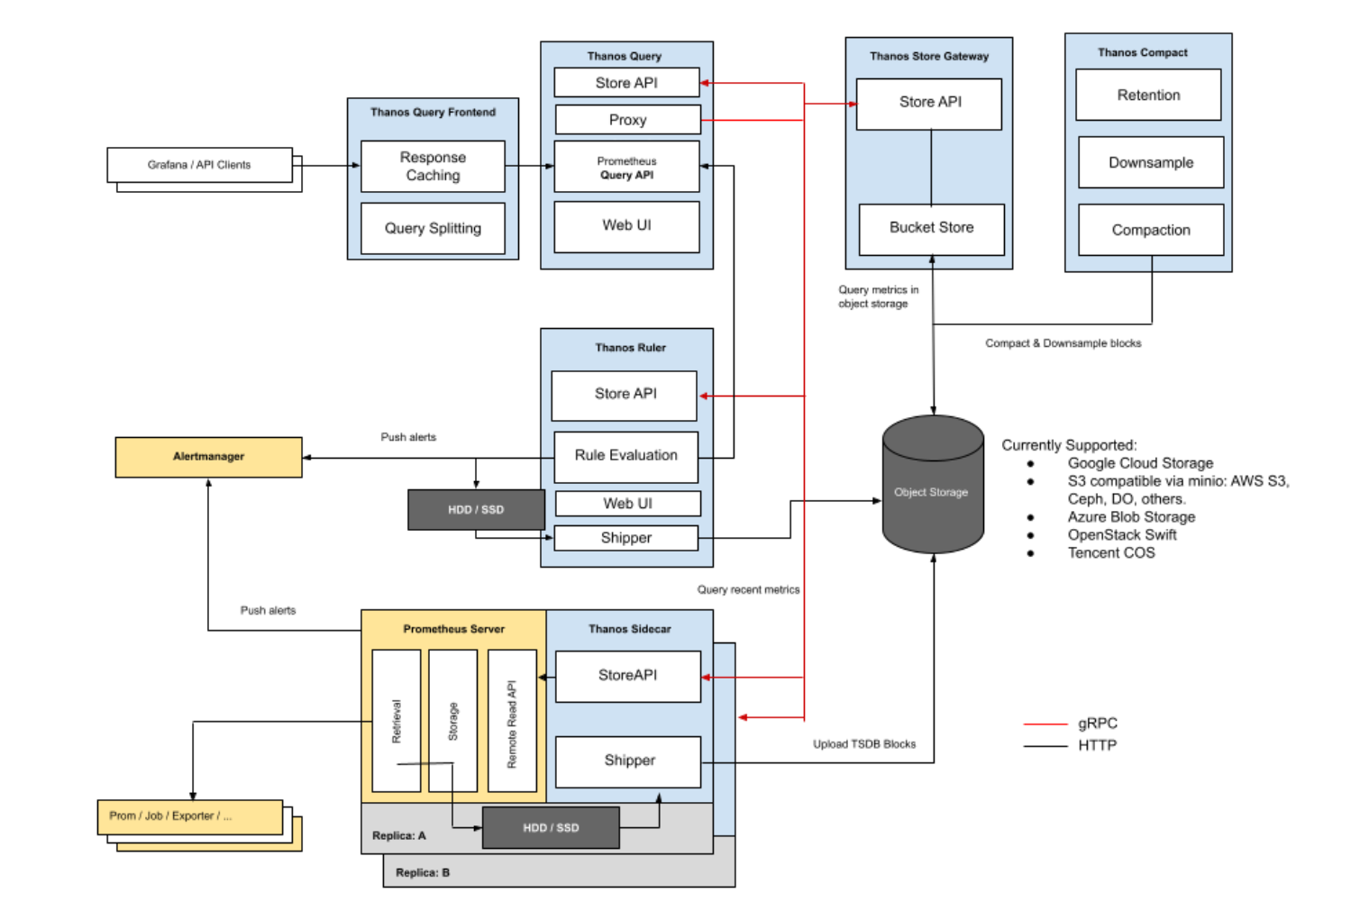Select the Compaction box
Screen dimensions: 1369x902
coord(1151,229)
